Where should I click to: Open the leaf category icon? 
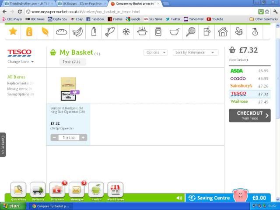coord(45,32)
